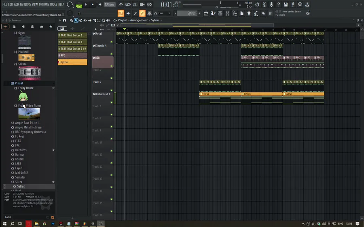Click the stop transport button
The width and height of the screenshot is (364, 227).
point(93,4)
